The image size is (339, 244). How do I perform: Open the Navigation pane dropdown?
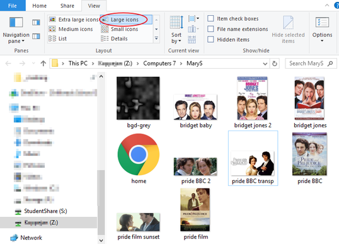tap(16, 38)
